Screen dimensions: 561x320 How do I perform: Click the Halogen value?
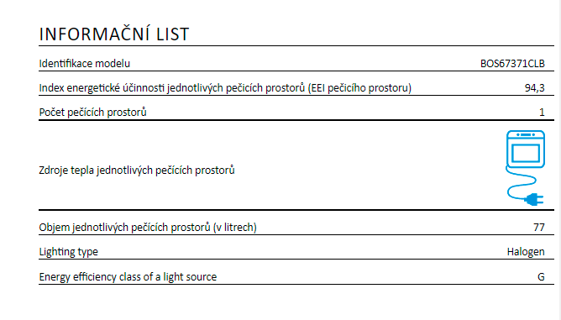click(x=526, y=252)
